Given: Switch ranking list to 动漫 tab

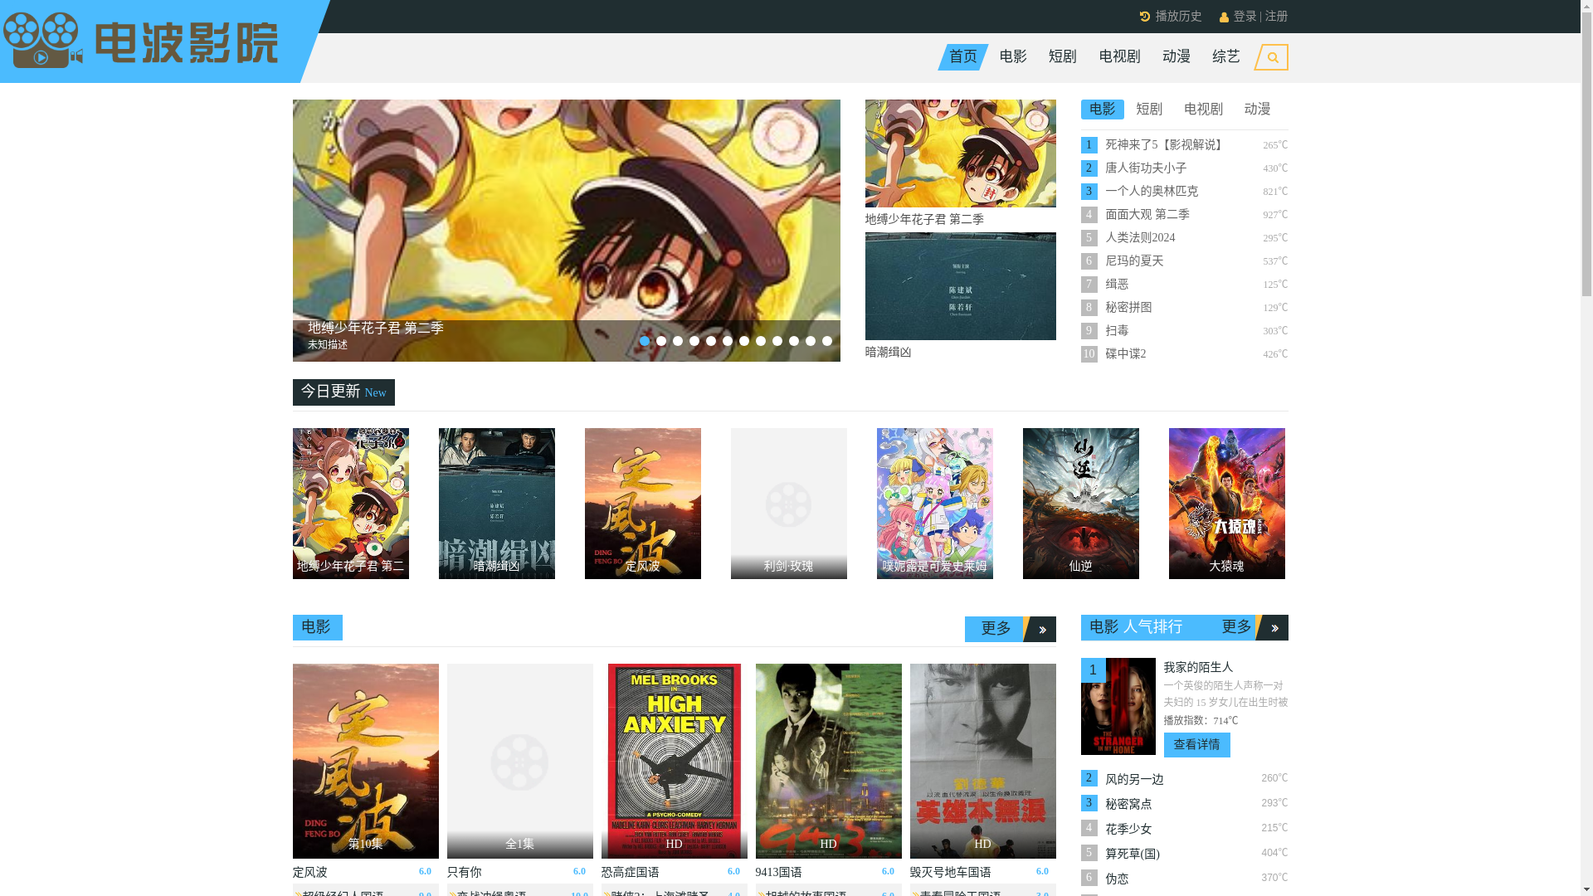Looking at the screenshot, I should 1258,110.
